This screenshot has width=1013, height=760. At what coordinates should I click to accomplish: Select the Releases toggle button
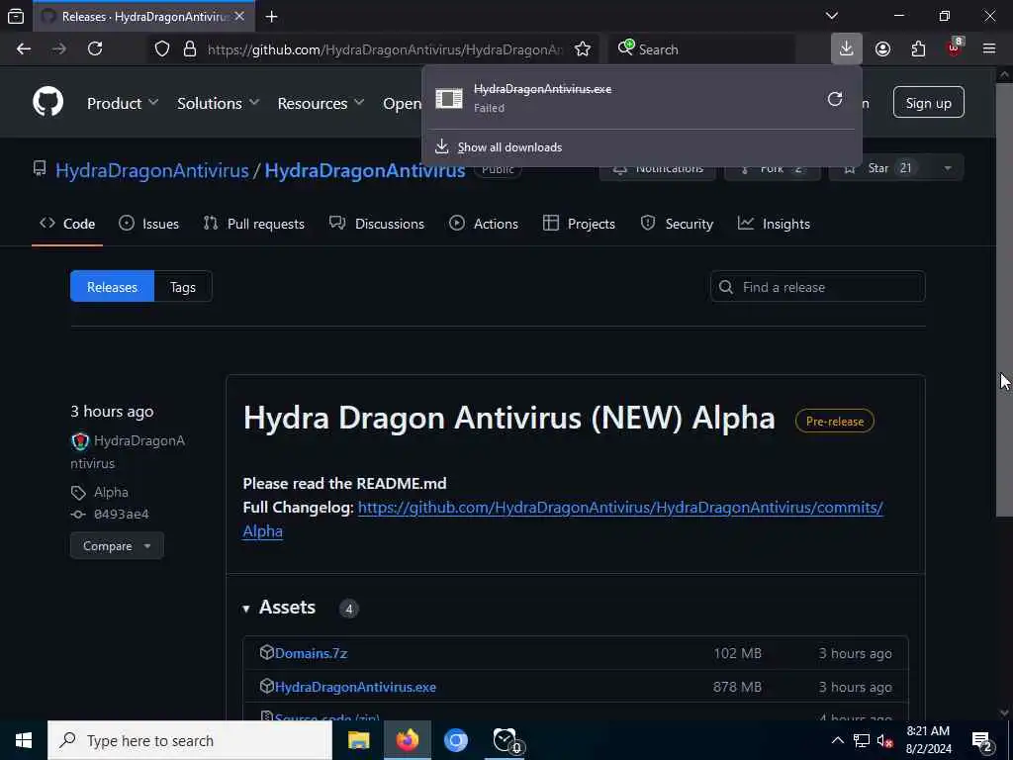tap(112, 286)
